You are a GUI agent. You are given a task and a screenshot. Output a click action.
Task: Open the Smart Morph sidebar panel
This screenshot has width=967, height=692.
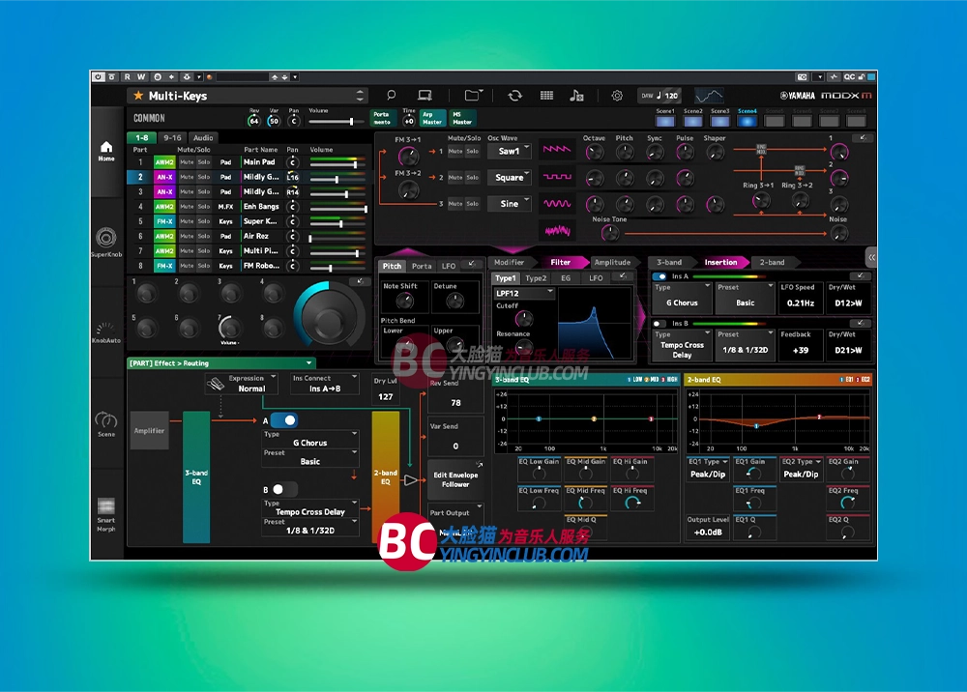tap(106, 510)
